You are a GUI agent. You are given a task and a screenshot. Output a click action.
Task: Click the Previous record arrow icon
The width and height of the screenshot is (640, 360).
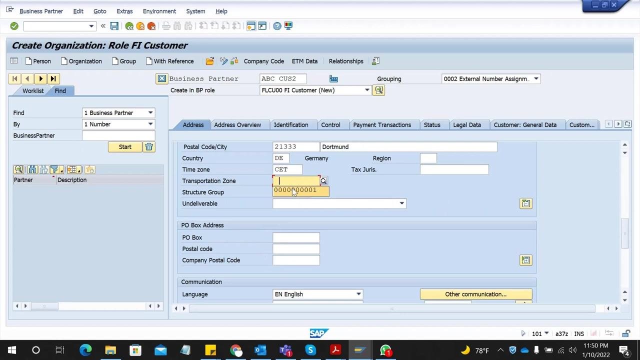(27, 78)
